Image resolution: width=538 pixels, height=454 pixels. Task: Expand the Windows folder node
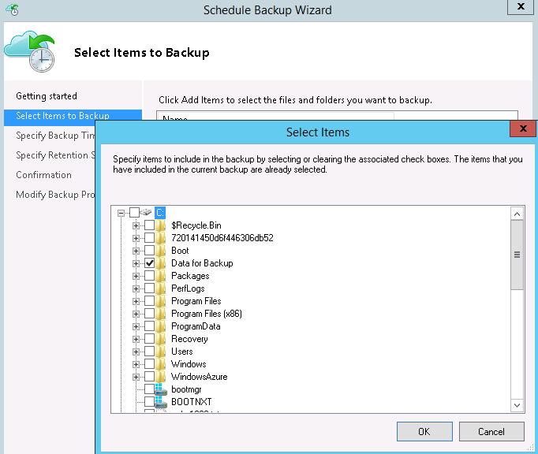pyautogui.click(x=136, y=364)
